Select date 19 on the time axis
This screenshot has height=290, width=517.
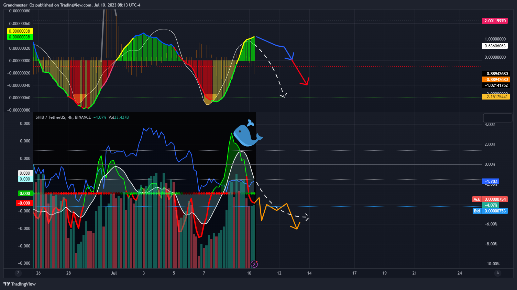click(x=384, y=273)
